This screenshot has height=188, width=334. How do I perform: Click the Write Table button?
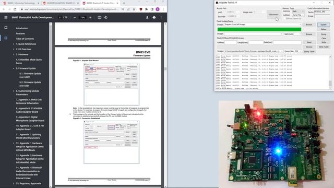[x=324, y=47]
